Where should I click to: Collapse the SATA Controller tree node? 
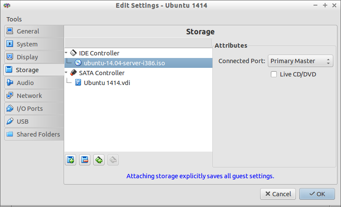click(66, 72)
